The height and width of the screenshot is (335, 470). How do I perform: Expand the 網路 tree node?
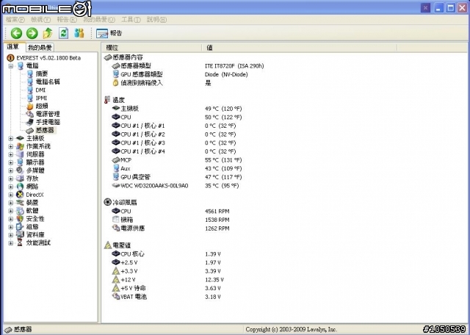click(x=11, y=187)
